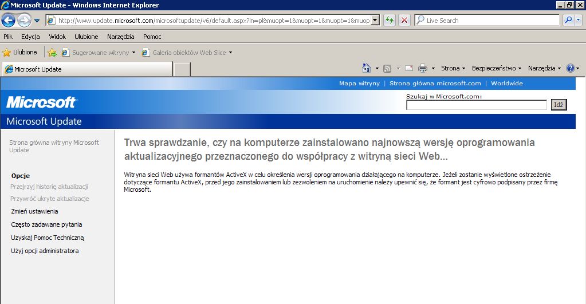Screen dimensions: 586x304
Task: Open the recent pages dropdown arrow
Action: pyautogui.click(x=37, y=21)
